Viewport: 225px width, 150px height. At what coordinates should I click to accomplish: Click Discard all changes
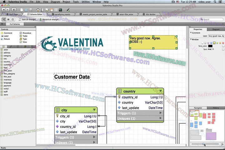pos(50,19)
